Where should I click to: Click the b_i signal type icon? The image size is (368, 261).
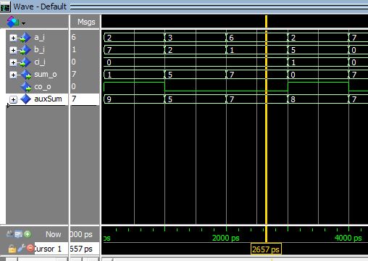[25, 50]
